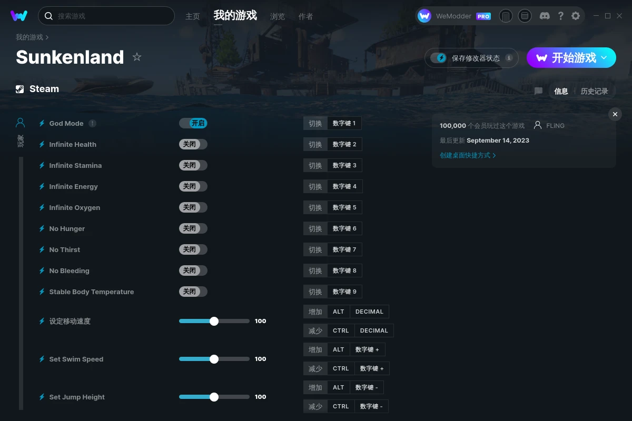This screenshot has height=421, width=632.
Task: Click lightning icon beside Set Jump Height
Action: click(42, 397)
